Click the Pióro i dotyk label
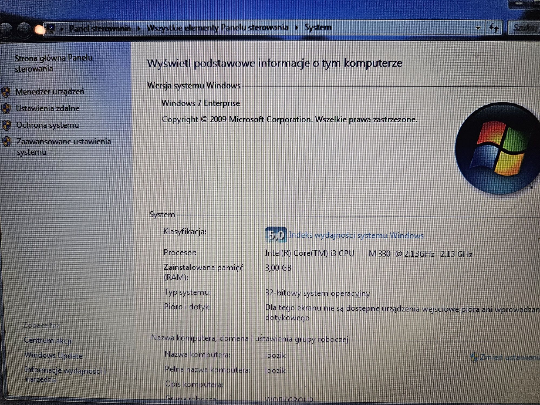 coord(187,307)
